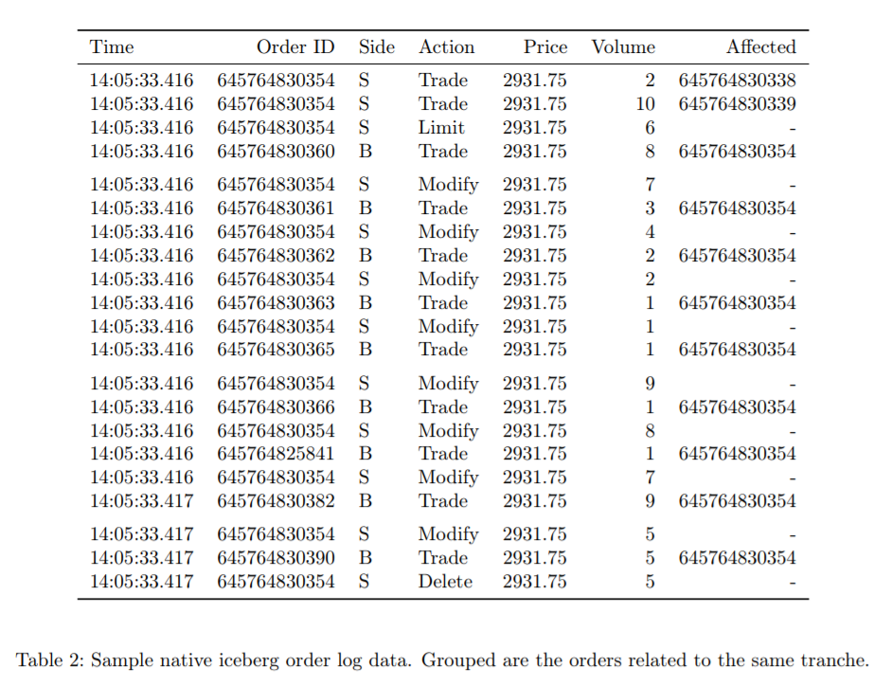Click the Table 2 caption text
Viewport: 892px width, 685px height.
tap(441, 660)
